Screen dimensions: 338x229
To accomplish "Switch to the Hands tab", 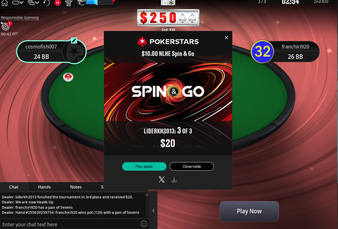I will point(44,187).
